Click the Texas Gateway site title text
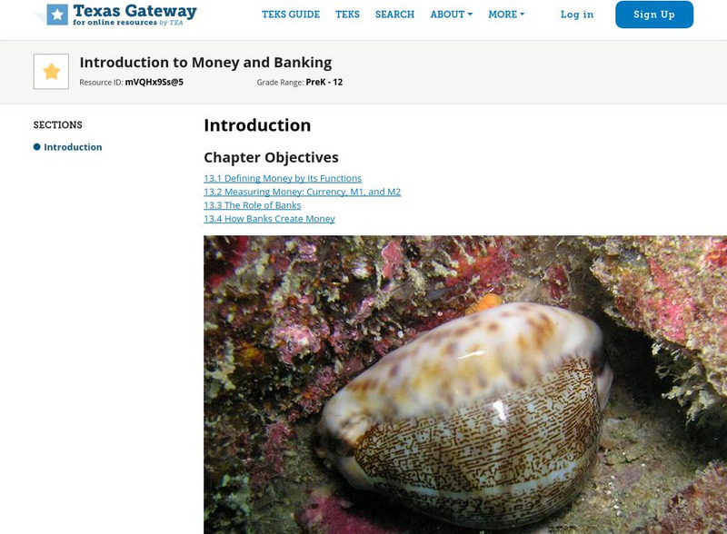The width and height of the screenshot is (727, 534). click(134, 11)
